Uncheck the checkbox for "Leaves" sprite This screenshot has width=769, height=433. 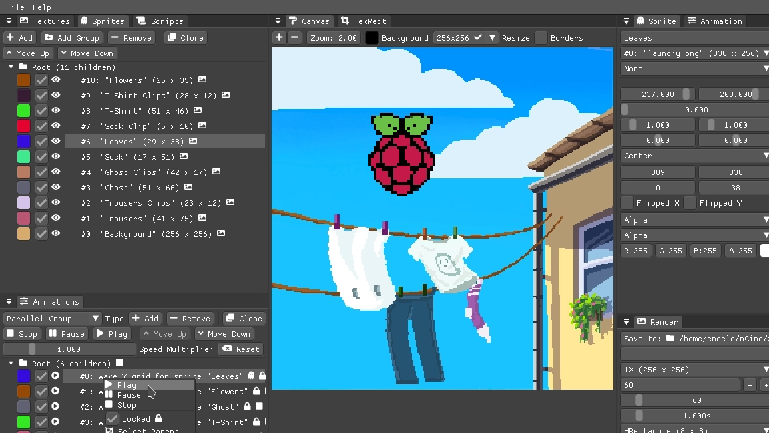41,142
